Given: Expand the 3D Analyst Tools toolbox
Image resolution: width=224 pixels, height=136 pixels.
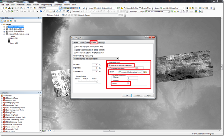Looking at the screenshot, I should 2,98.
